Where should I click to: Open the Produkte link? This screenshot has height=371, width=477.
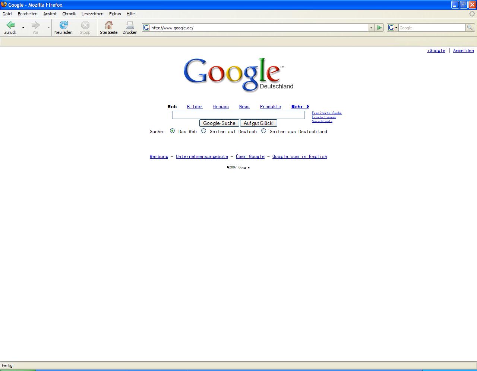coord(271,107)
